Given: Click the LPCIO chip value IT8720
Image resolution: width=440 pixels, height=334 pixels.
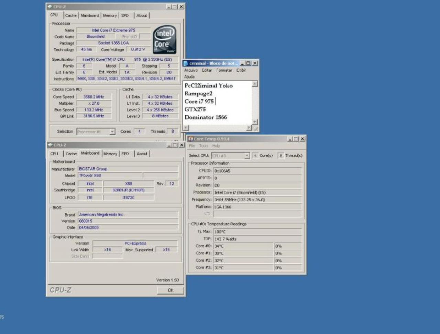Looking at the screenshot, I should pos(129,198).
